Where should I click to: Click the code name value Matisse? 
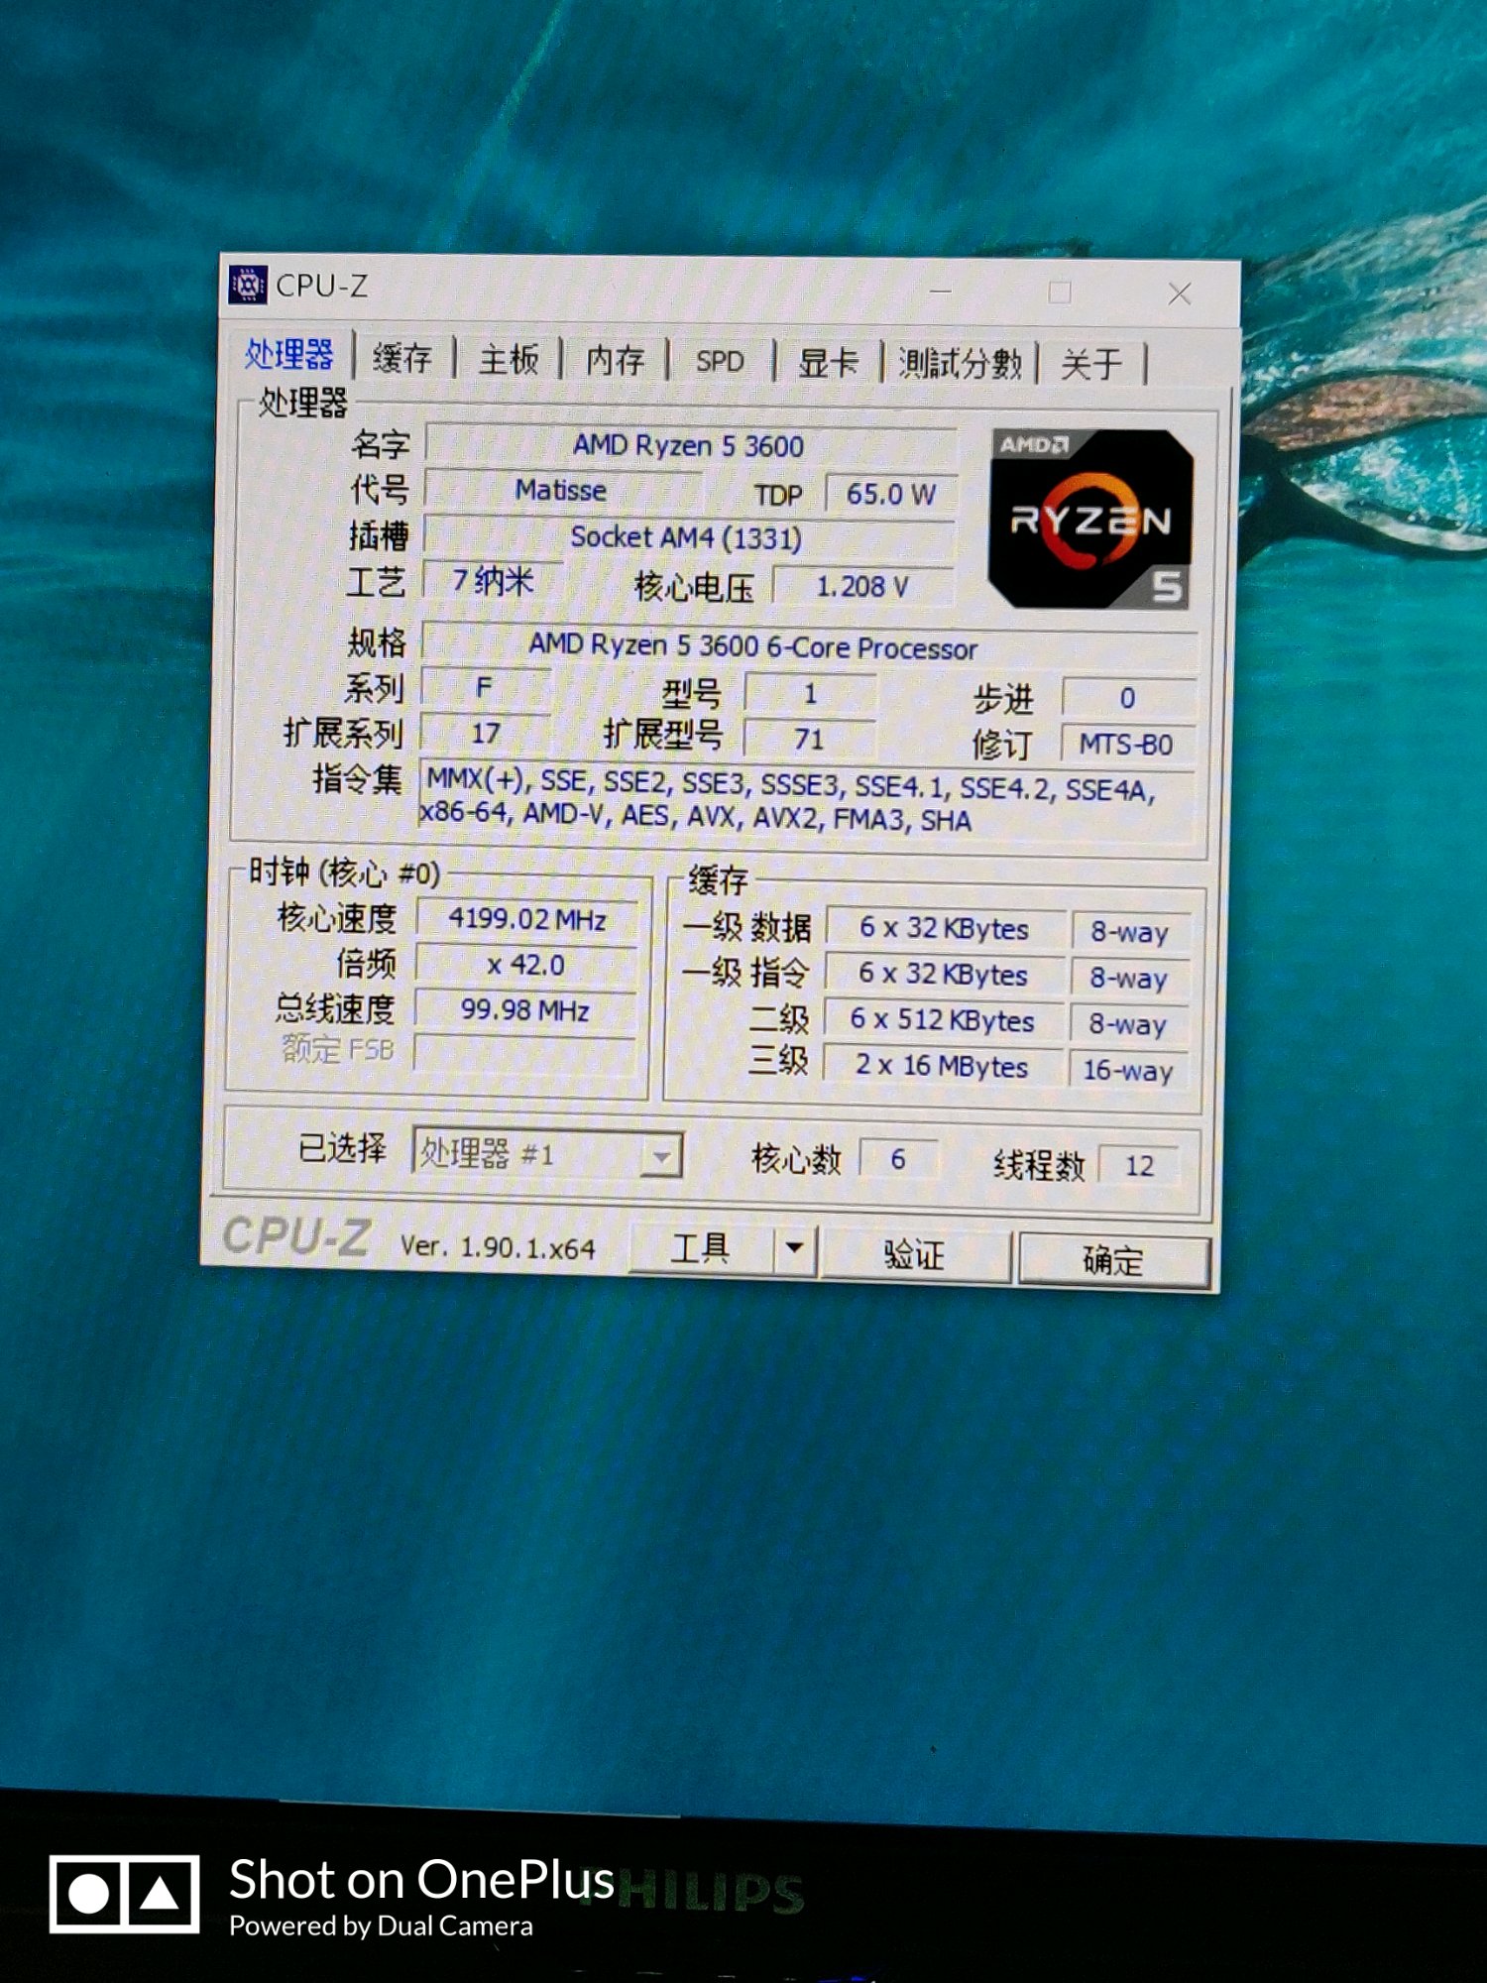561,490
